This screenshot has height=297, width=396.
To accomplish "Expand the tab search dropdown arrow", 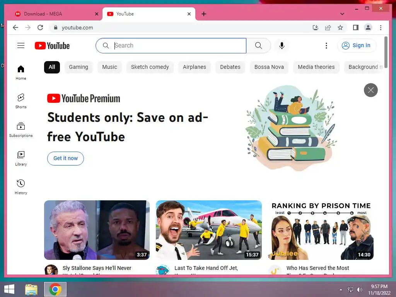I will pyautogui.click(x=342, y=14).
